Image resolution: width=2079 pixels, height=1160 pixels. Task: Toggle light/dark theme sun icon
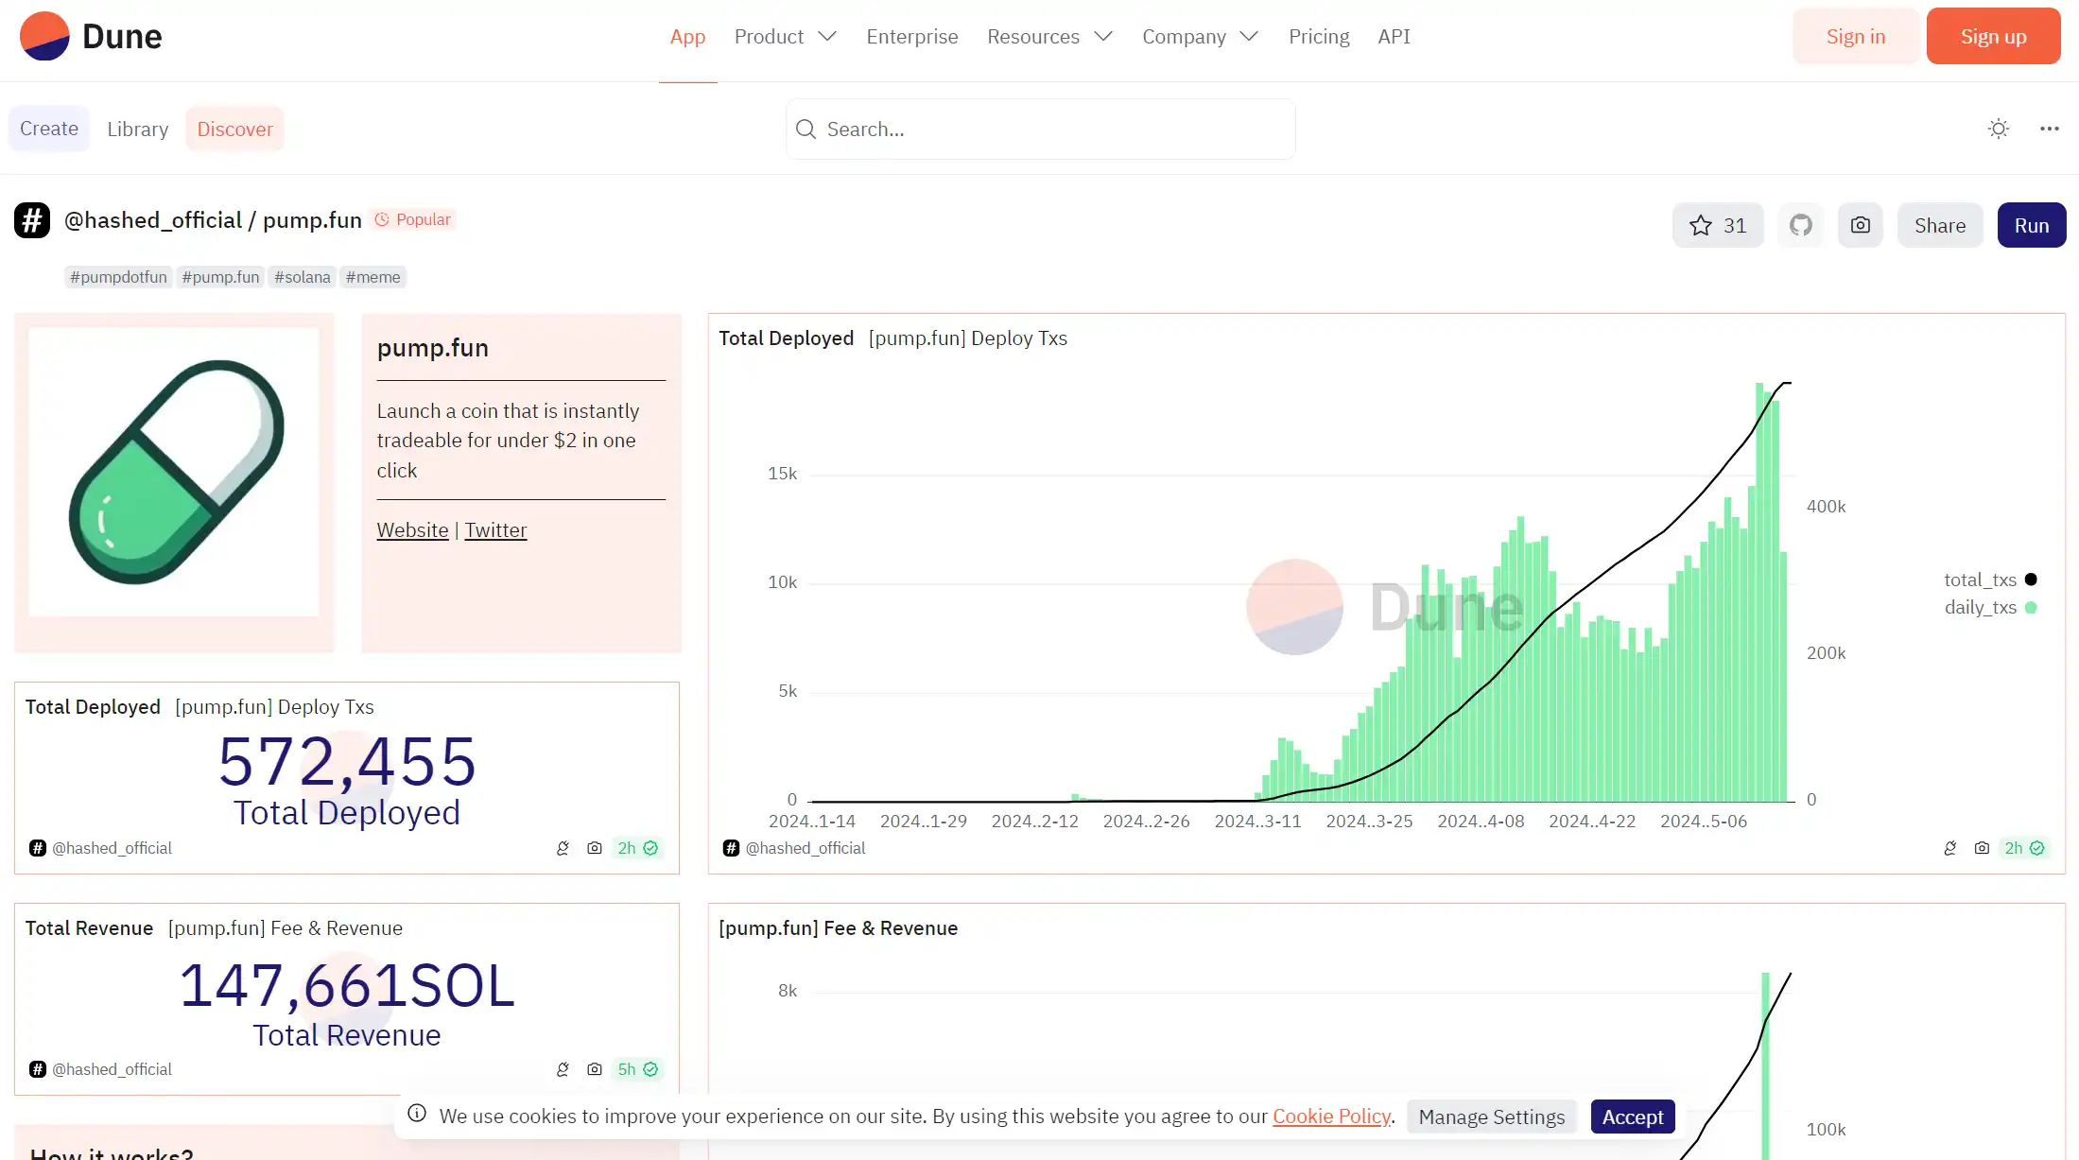coord(1998,129)
